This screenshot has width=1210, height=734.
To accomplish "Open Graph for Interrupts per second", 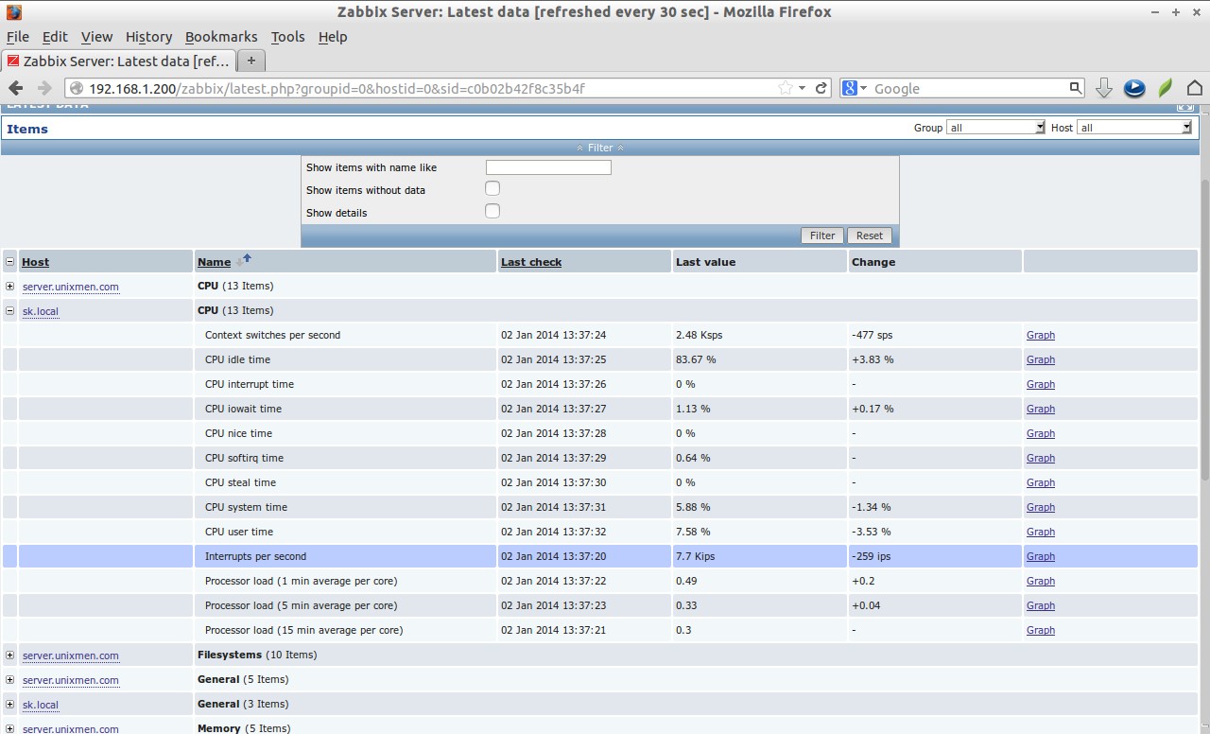I will [x=1041, y=556].
